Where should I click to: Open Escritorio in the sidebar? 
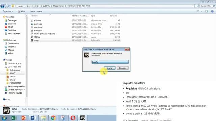tap(12, 24)
